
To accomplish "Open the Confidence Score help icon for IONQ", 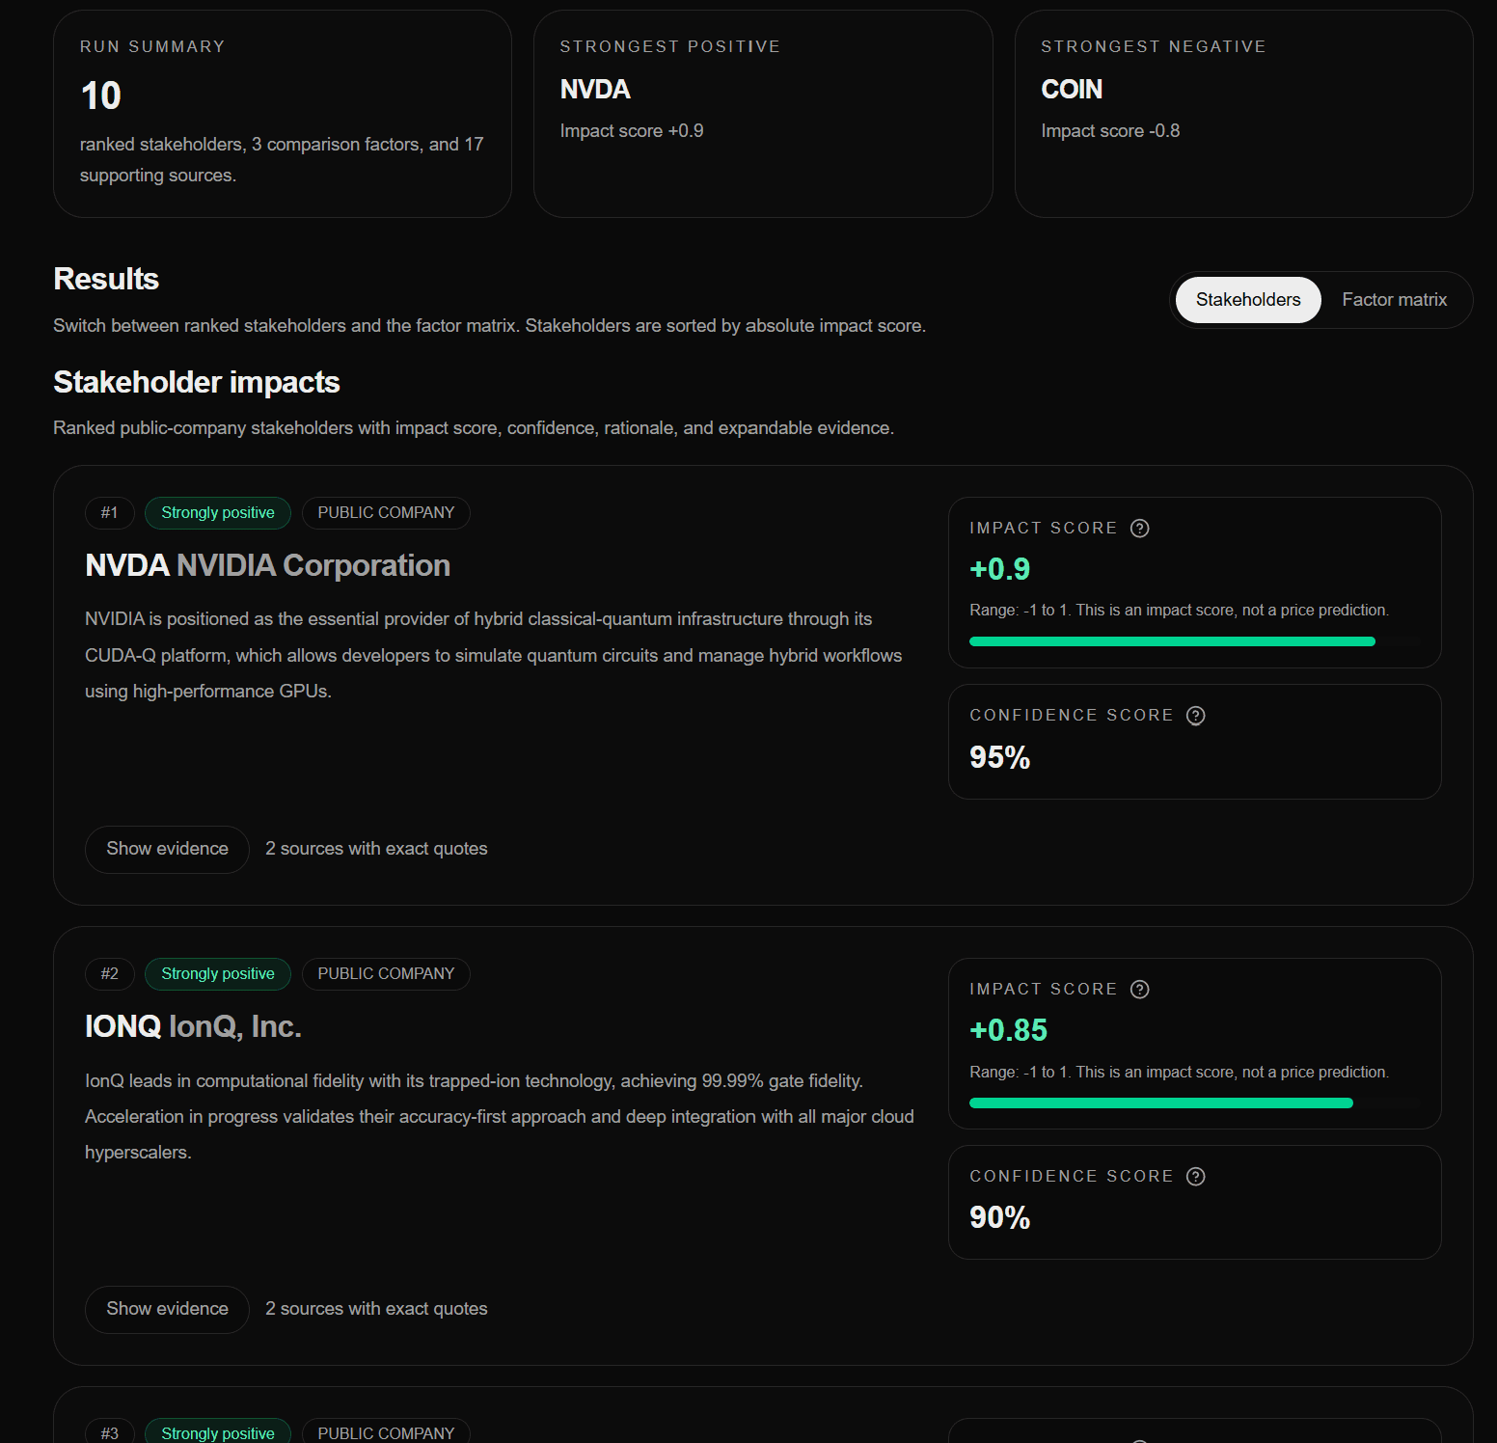I will coord(1196,1176).
